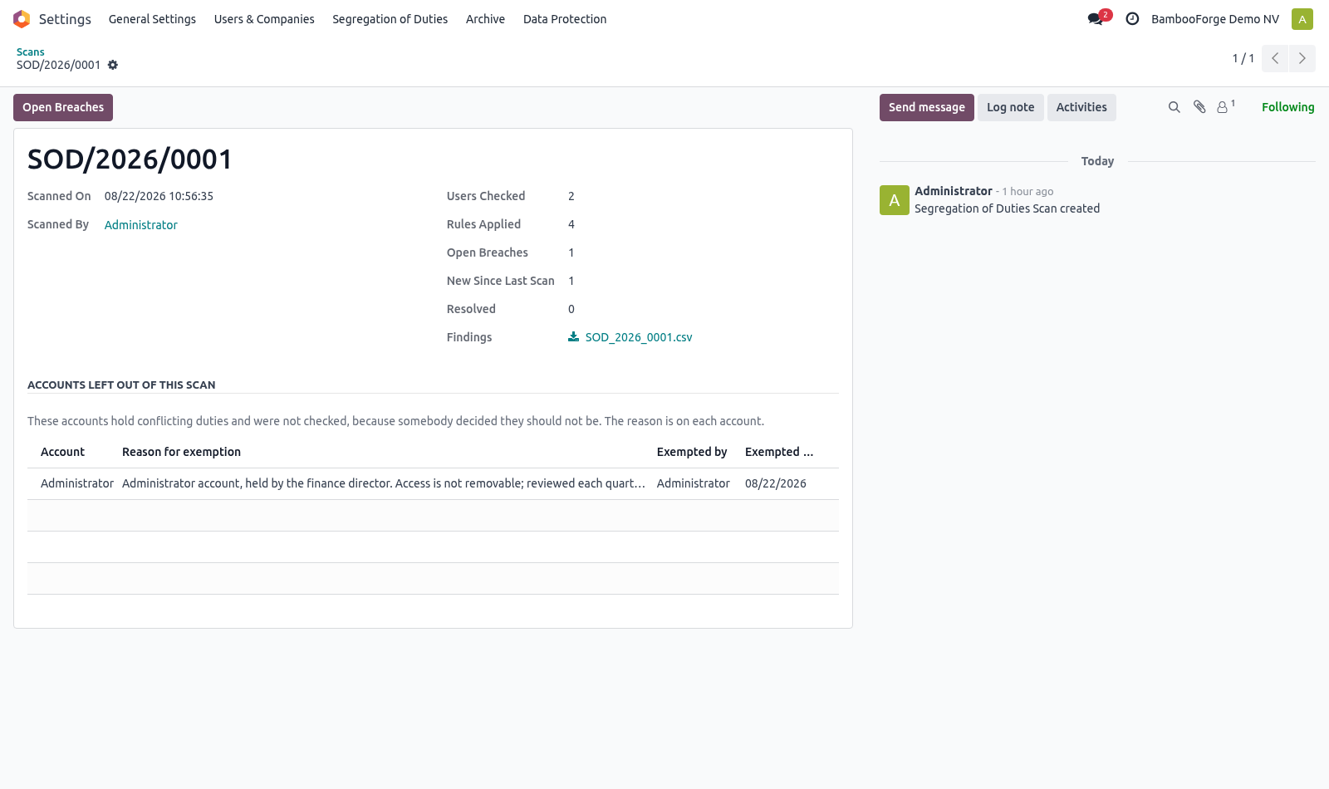This screenshot has width=1329, height=789.
Task: Click the Log note button
Action: [x=1011, y=107]
